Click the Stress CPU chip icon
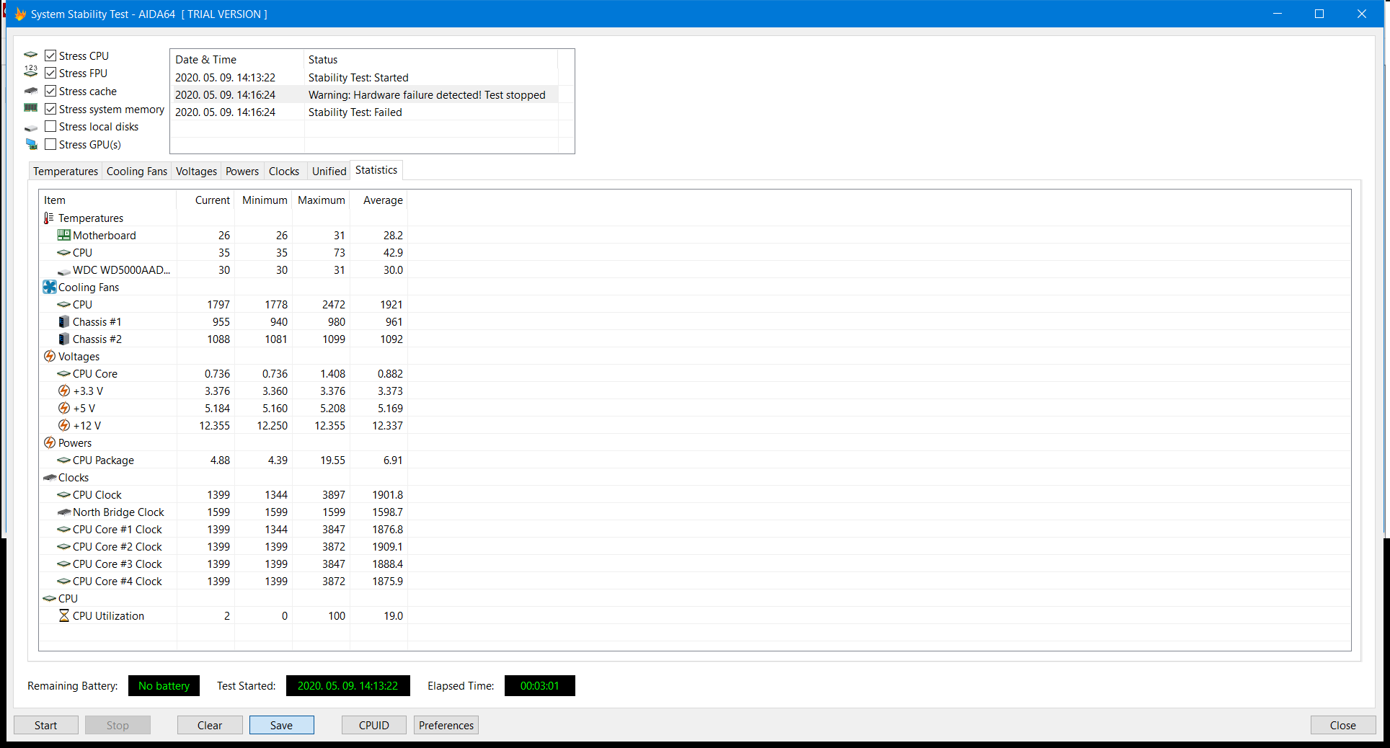The image size is (1390, 748). [x=31, y=55]
